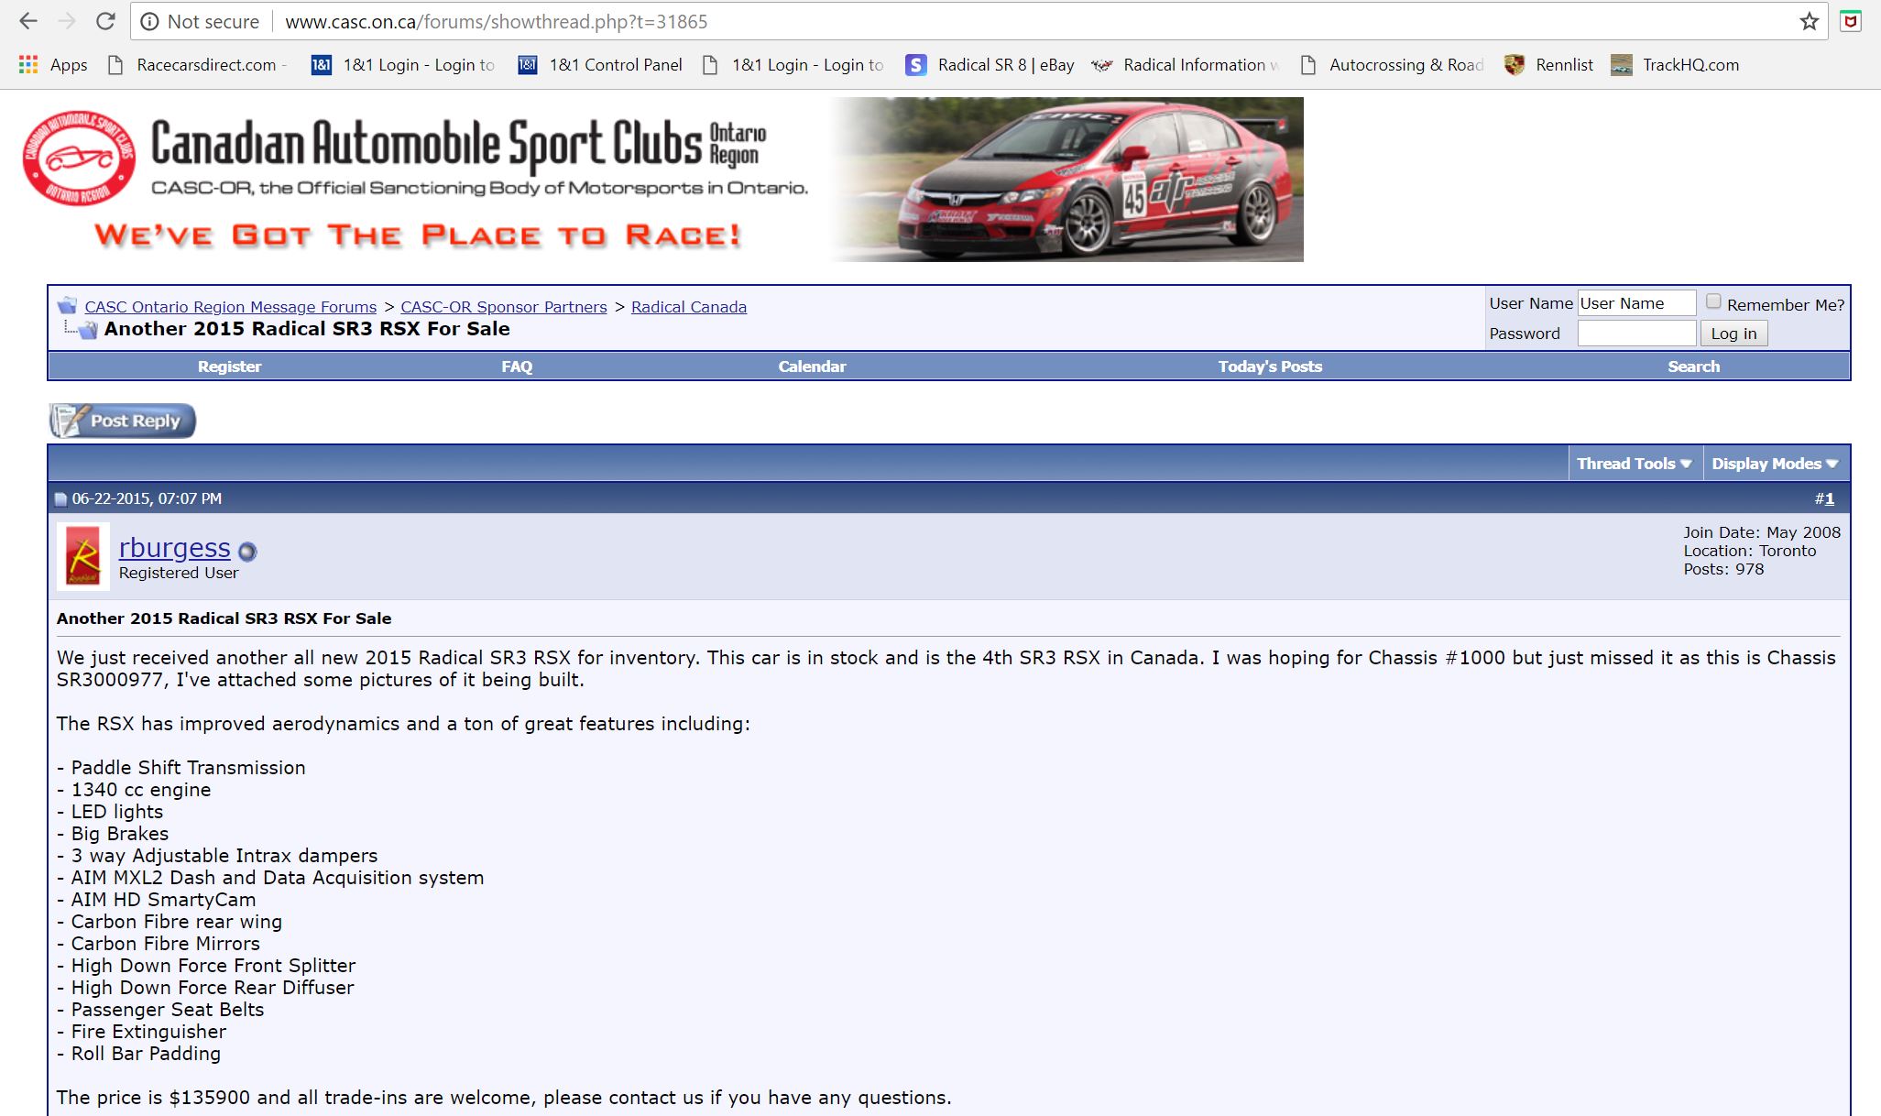Open the Register menu item
The height and width of the screenshot is (1116, 1881).
(230, 367)
